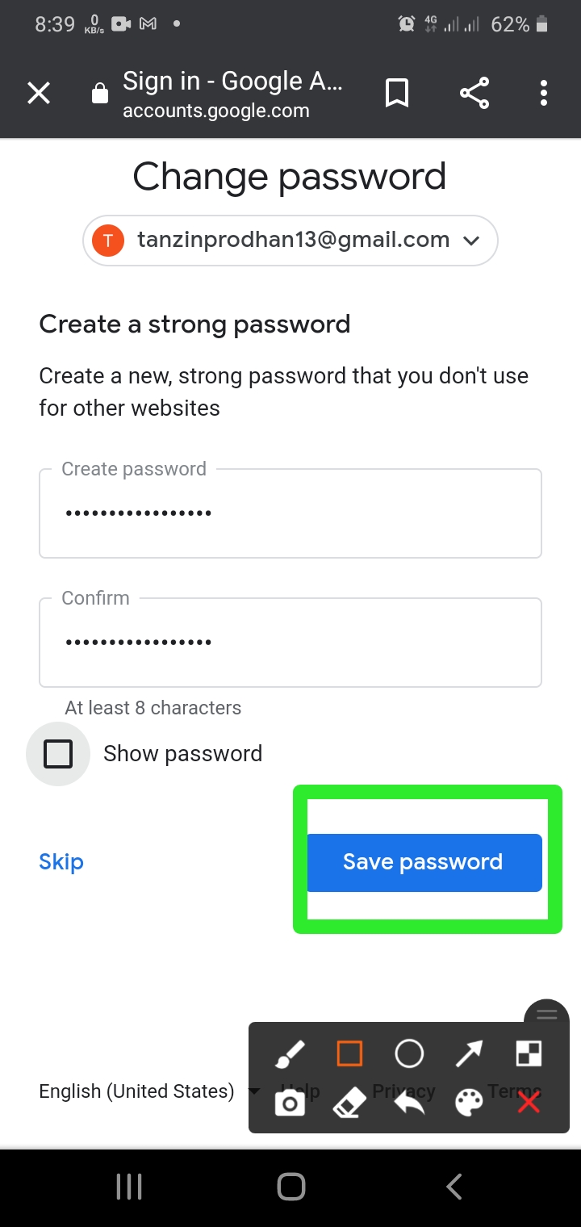Click the Skip link
Viewport: 581px width, 1227px height.
(61, 862)
